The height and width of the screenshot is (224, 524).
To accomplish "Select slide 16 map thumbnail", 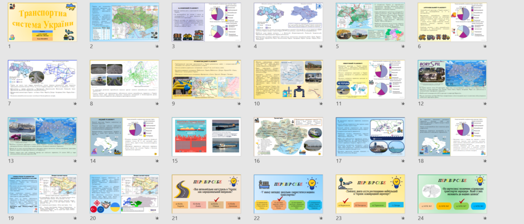I will tap(288, 137).
